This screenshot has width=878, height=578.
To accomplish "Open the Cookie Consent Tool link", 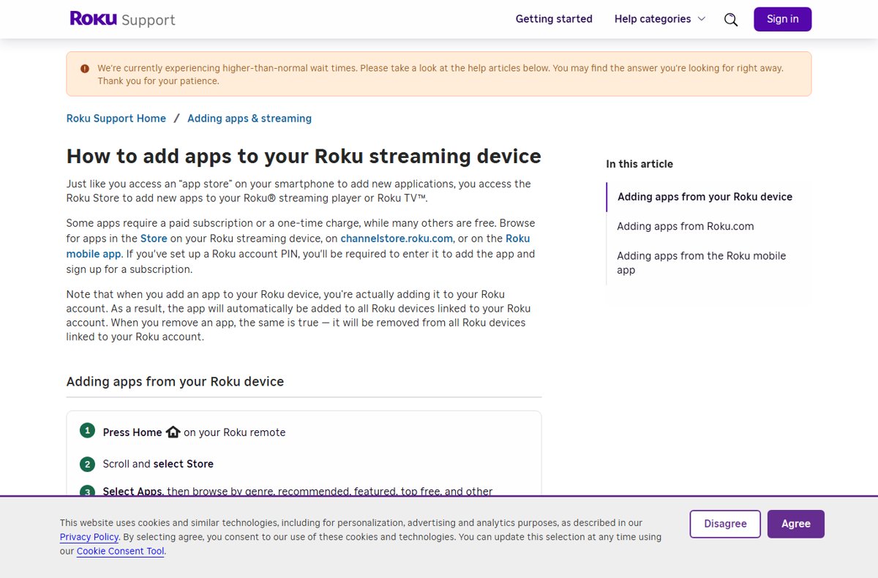I will click(121, 551).
